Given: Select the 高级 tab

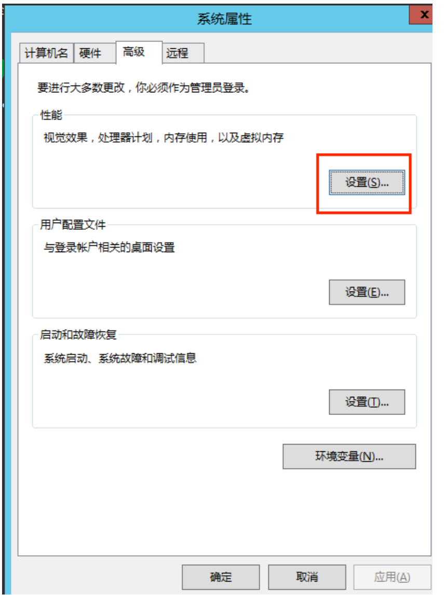Looking at the screenshot, I should tap(139, 52).
